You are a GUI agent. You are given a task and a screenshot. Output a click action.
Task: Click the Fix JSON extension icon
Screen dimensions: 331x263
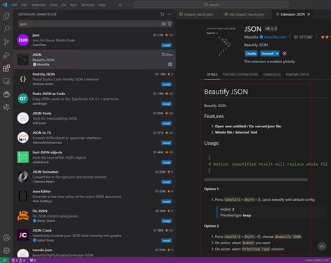coord(23,215)
